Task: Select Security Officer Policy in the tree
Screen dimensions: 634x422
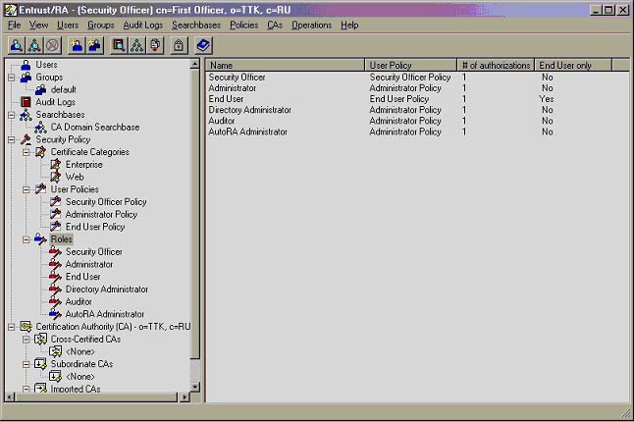Action: pos(106,202)
